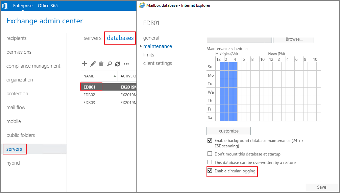The image size is (340, 193).
Task: Click the Refresh icon in the databases toolbar
Action: 118,64
